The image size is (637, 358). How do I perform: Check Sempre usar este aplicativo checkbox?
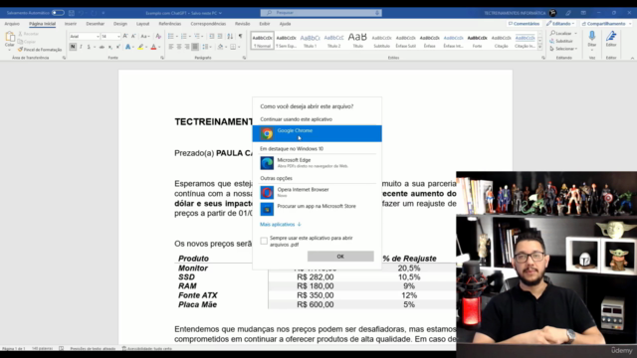pos(264,241)
